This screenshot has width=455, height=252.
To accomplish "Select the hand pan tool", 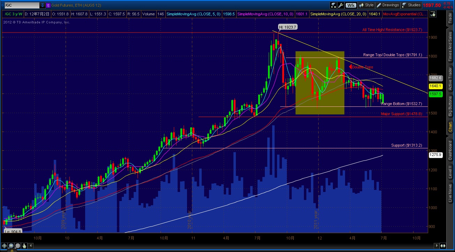I will [x=24, y=246].
